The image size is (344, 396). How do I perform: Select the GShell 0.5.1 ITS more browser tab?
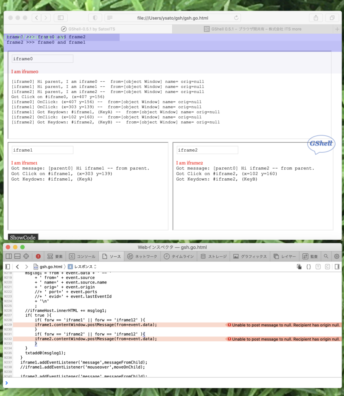(x=253, y=29)
